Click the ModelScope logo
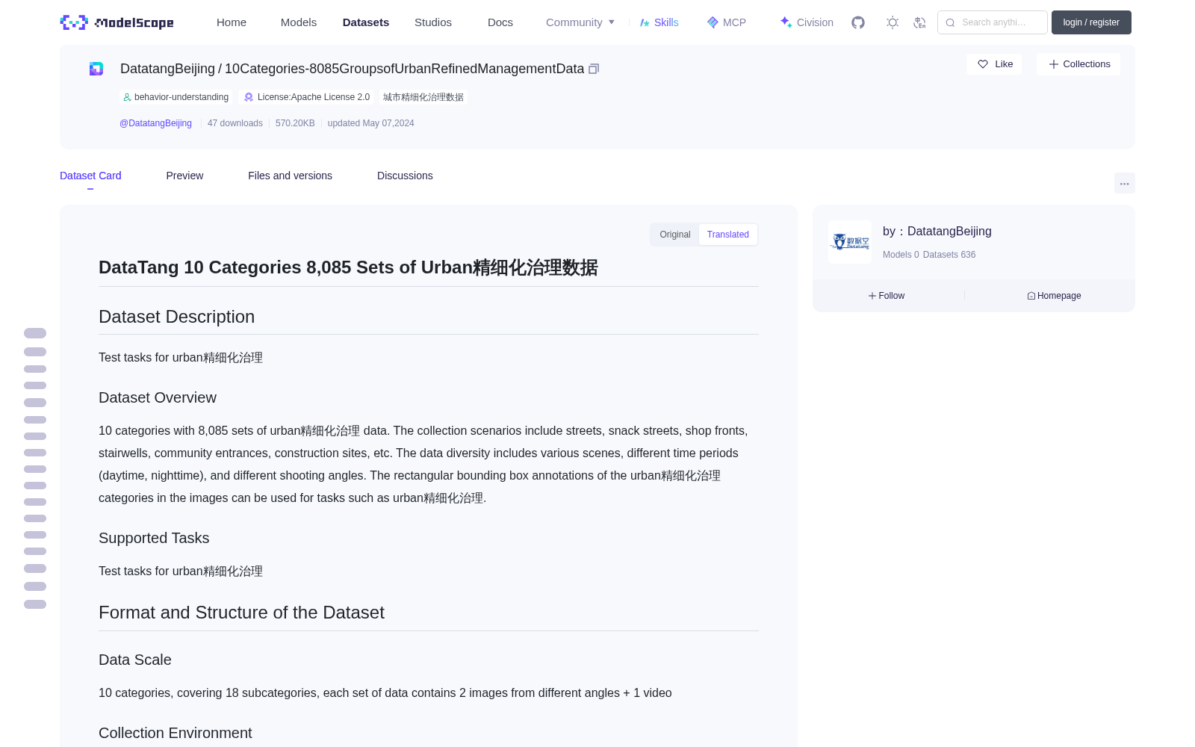 [117, 22]
